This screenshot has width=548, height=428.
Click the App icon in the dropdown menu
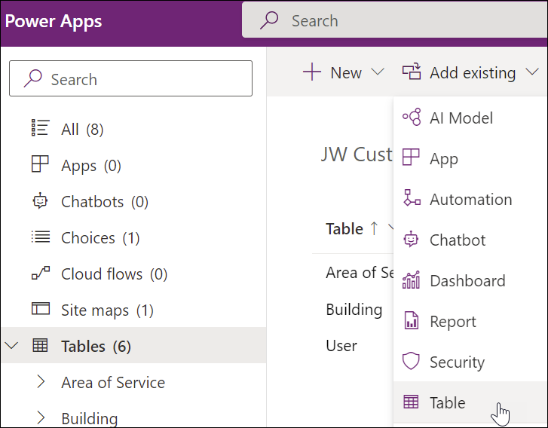click(x=411, y=157)
